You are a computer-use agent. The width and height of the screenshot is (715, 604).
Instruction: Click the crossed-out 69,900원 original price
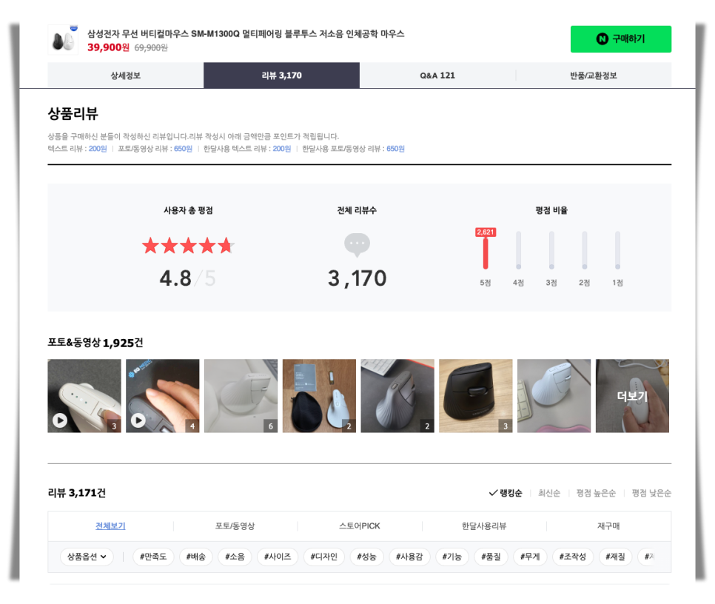click(151, 48)
